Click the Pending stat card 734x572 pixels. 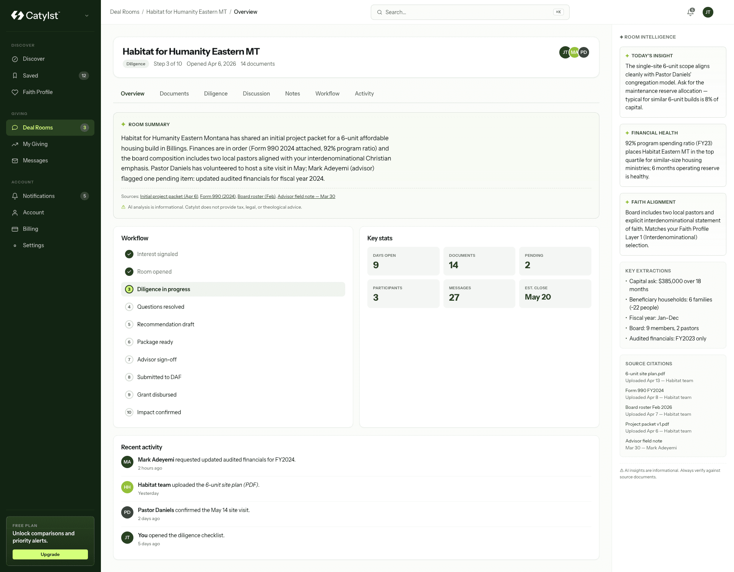[555, 261]
